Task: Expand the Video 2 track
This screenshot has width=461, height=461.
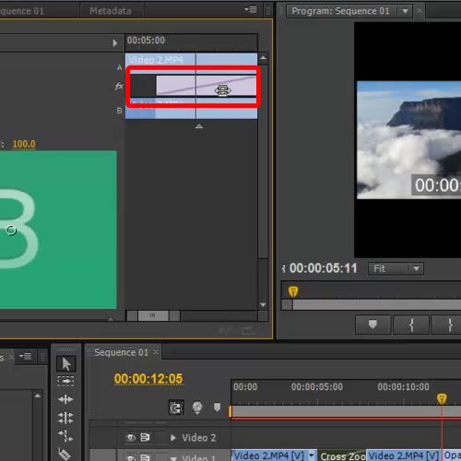Action: pos(173,438)
